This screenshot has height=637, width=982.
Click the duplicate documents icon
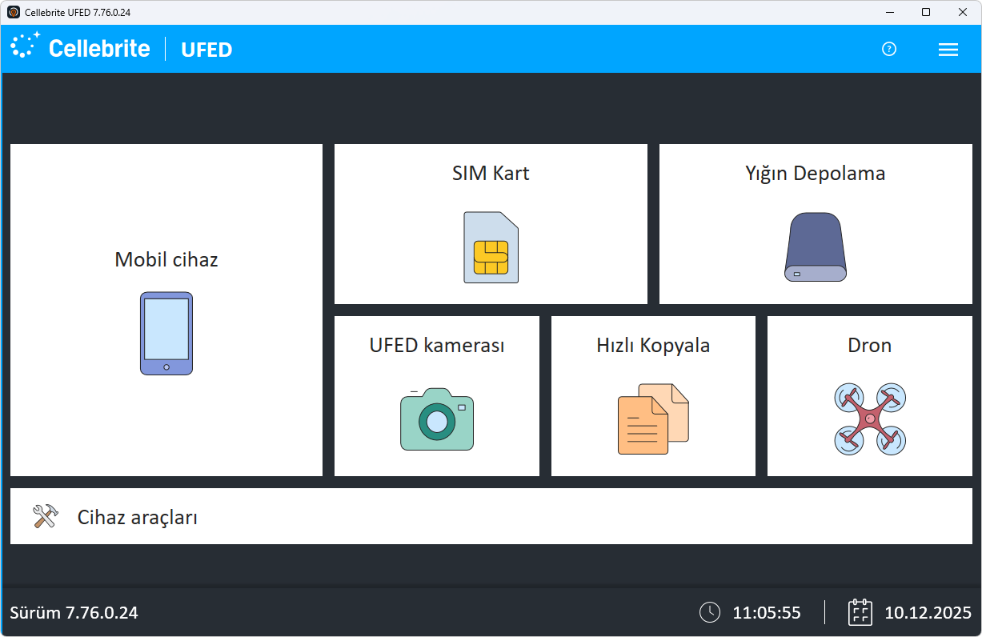click(653, 419)
